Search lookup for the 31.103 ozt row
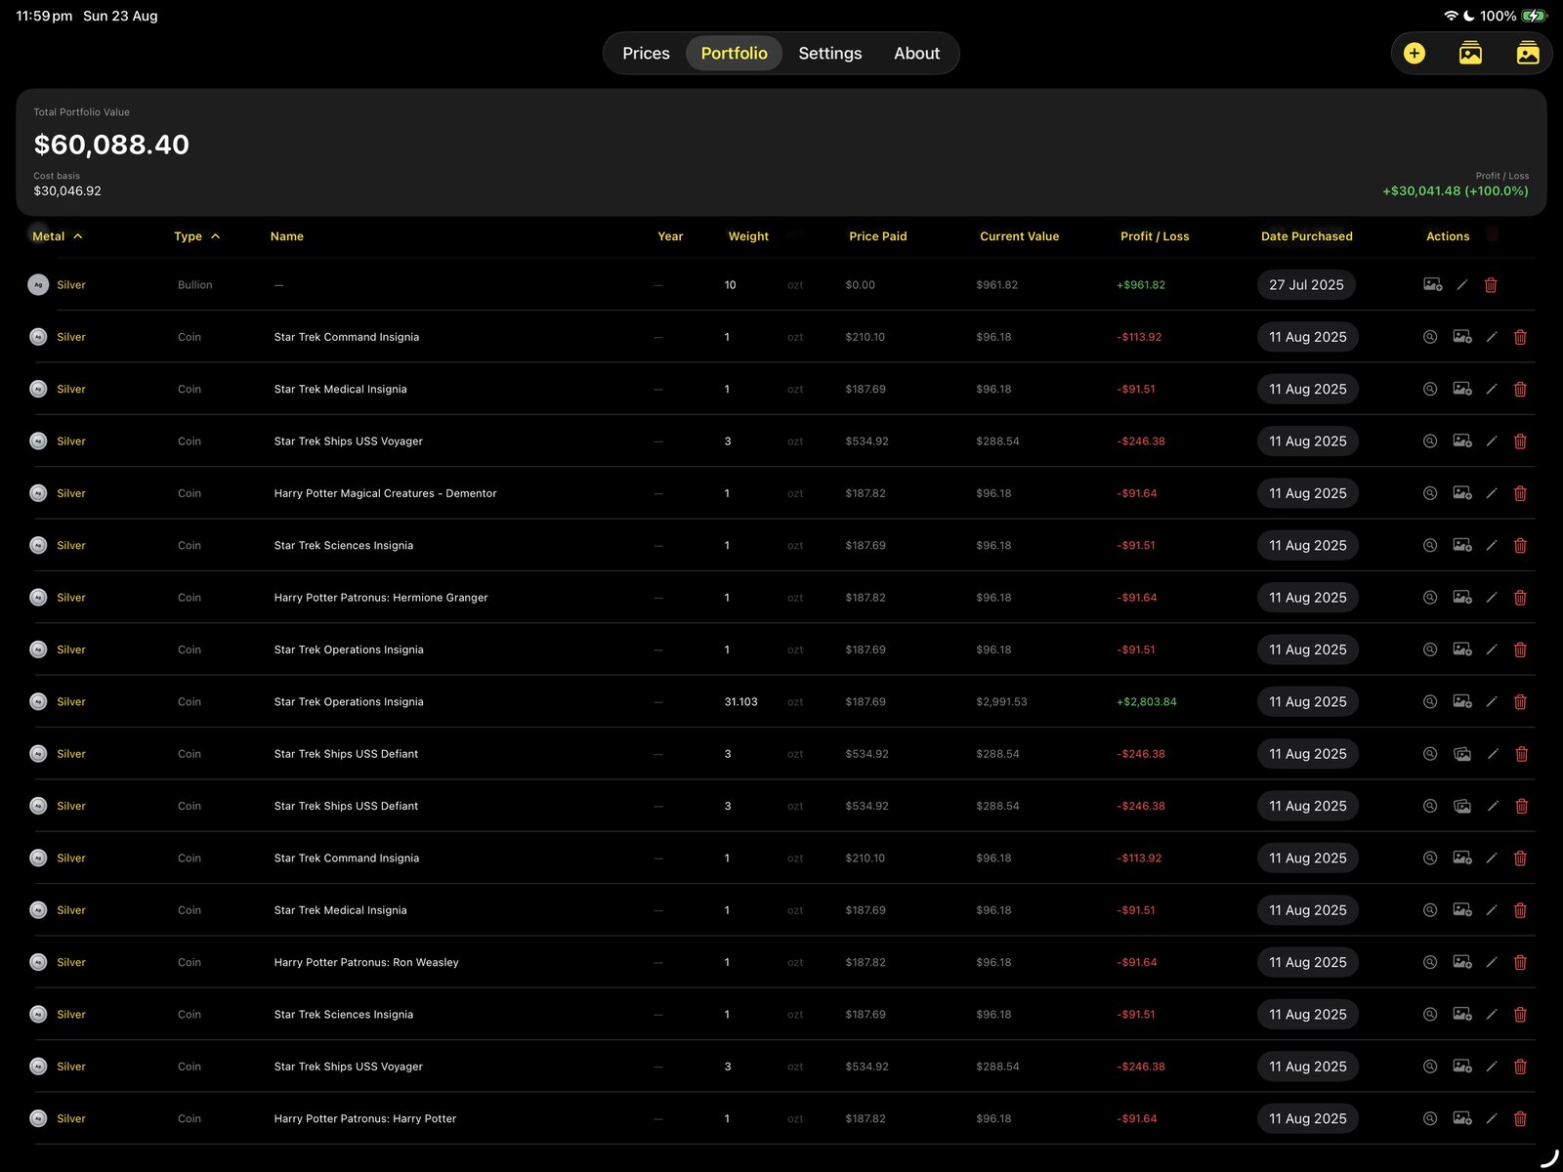This screenshot has height=1172, width=1563. (1430, 701)
